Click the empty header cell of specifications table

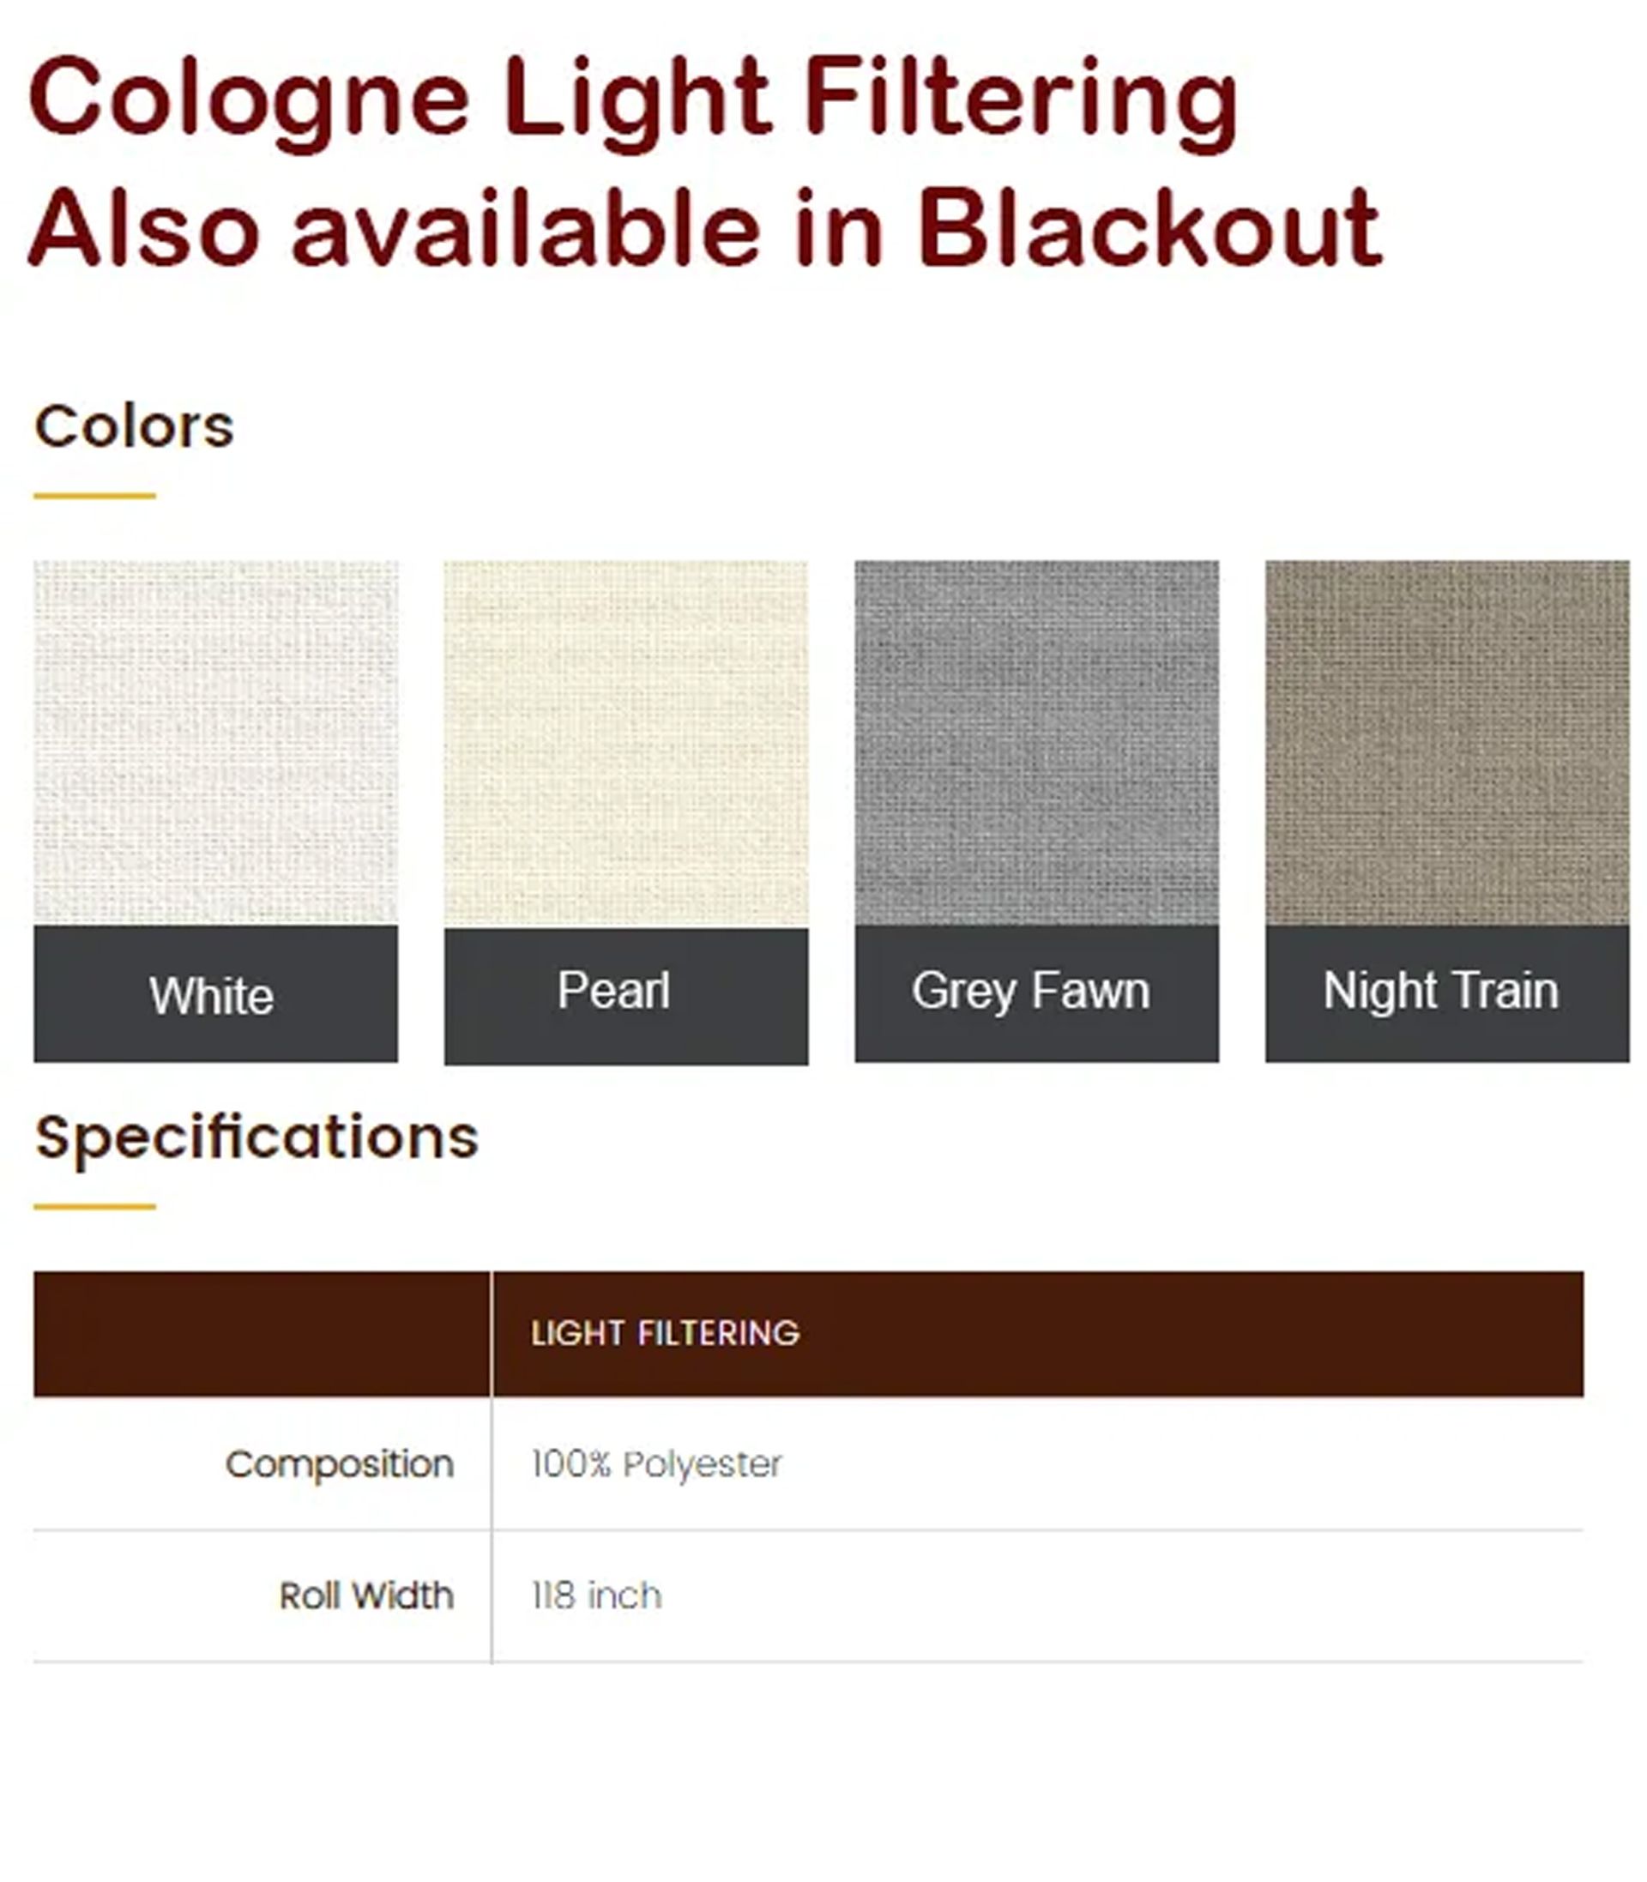(x=262, y=1333)
